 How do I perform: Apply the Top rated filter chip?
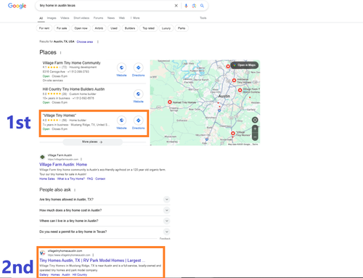148,28
